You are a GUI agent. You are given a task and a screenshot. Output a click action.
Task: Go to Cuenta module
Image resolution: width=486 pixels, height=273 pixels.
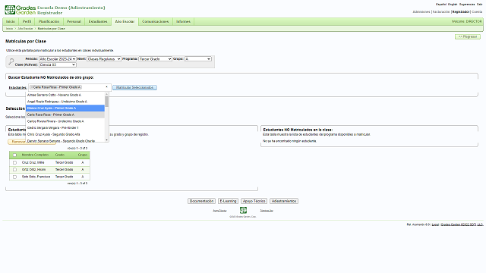pyautogui.click(x=477, y=12)
